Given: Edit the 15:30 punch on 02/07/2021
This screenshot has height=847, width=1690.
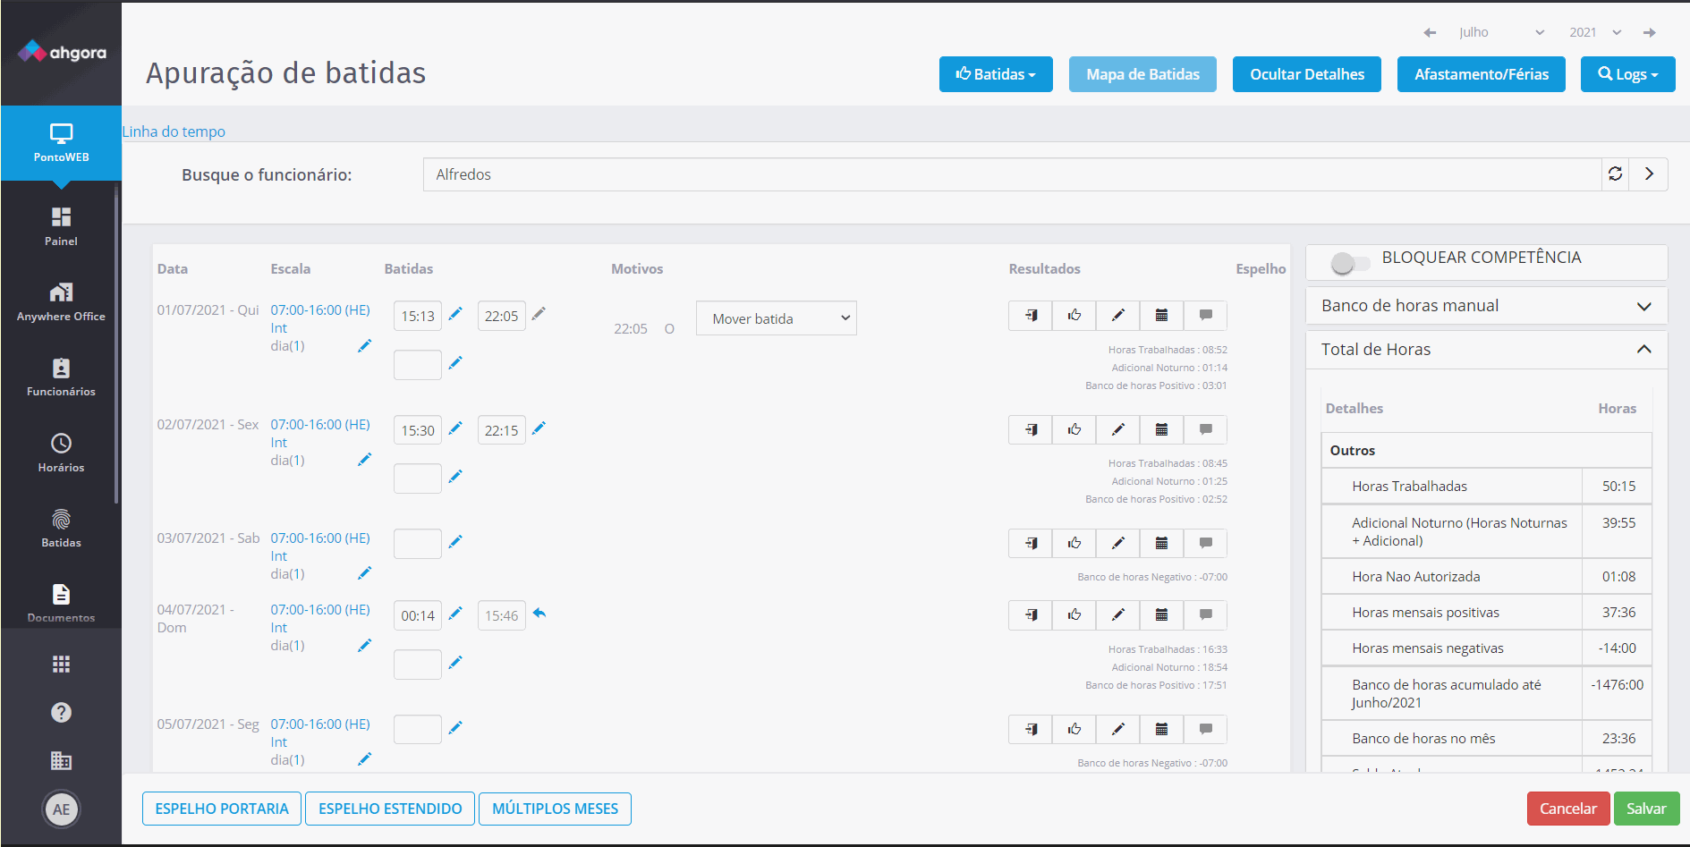Looking at the screenshot, I should (x=455, y=428).
